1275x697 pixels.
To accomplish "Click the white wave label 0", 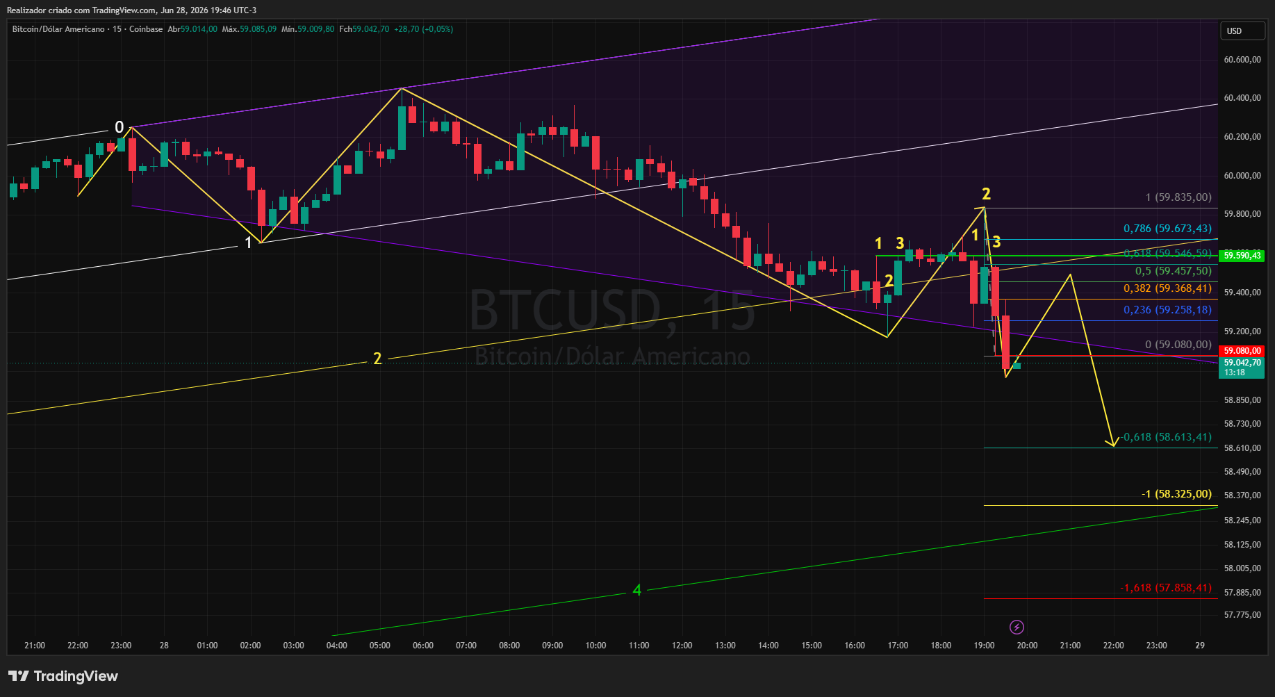I will [x=120, y=127].
